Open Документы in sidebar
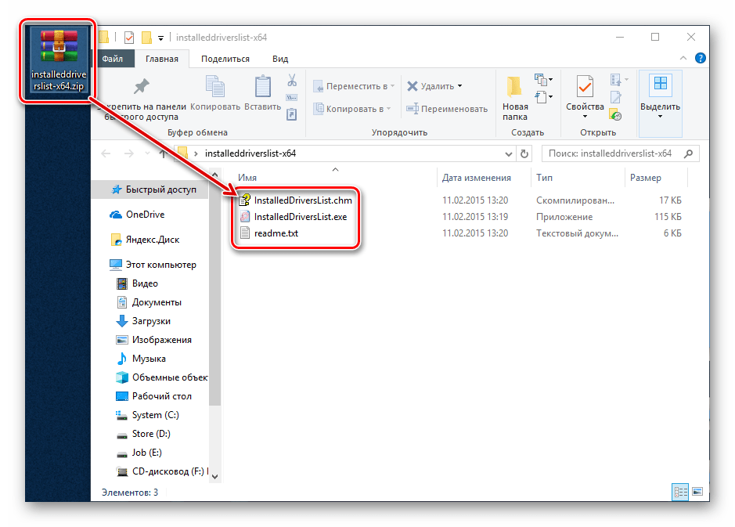735x527 pixels. click(148, 302)
